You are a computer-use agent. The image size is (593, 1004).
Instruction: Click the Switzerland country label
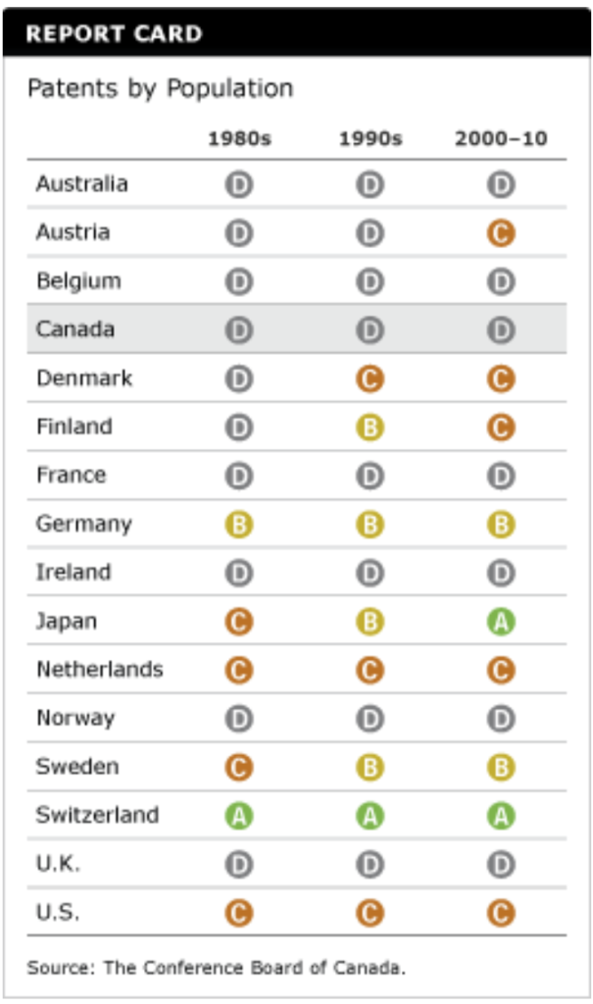tap(97, 815)
